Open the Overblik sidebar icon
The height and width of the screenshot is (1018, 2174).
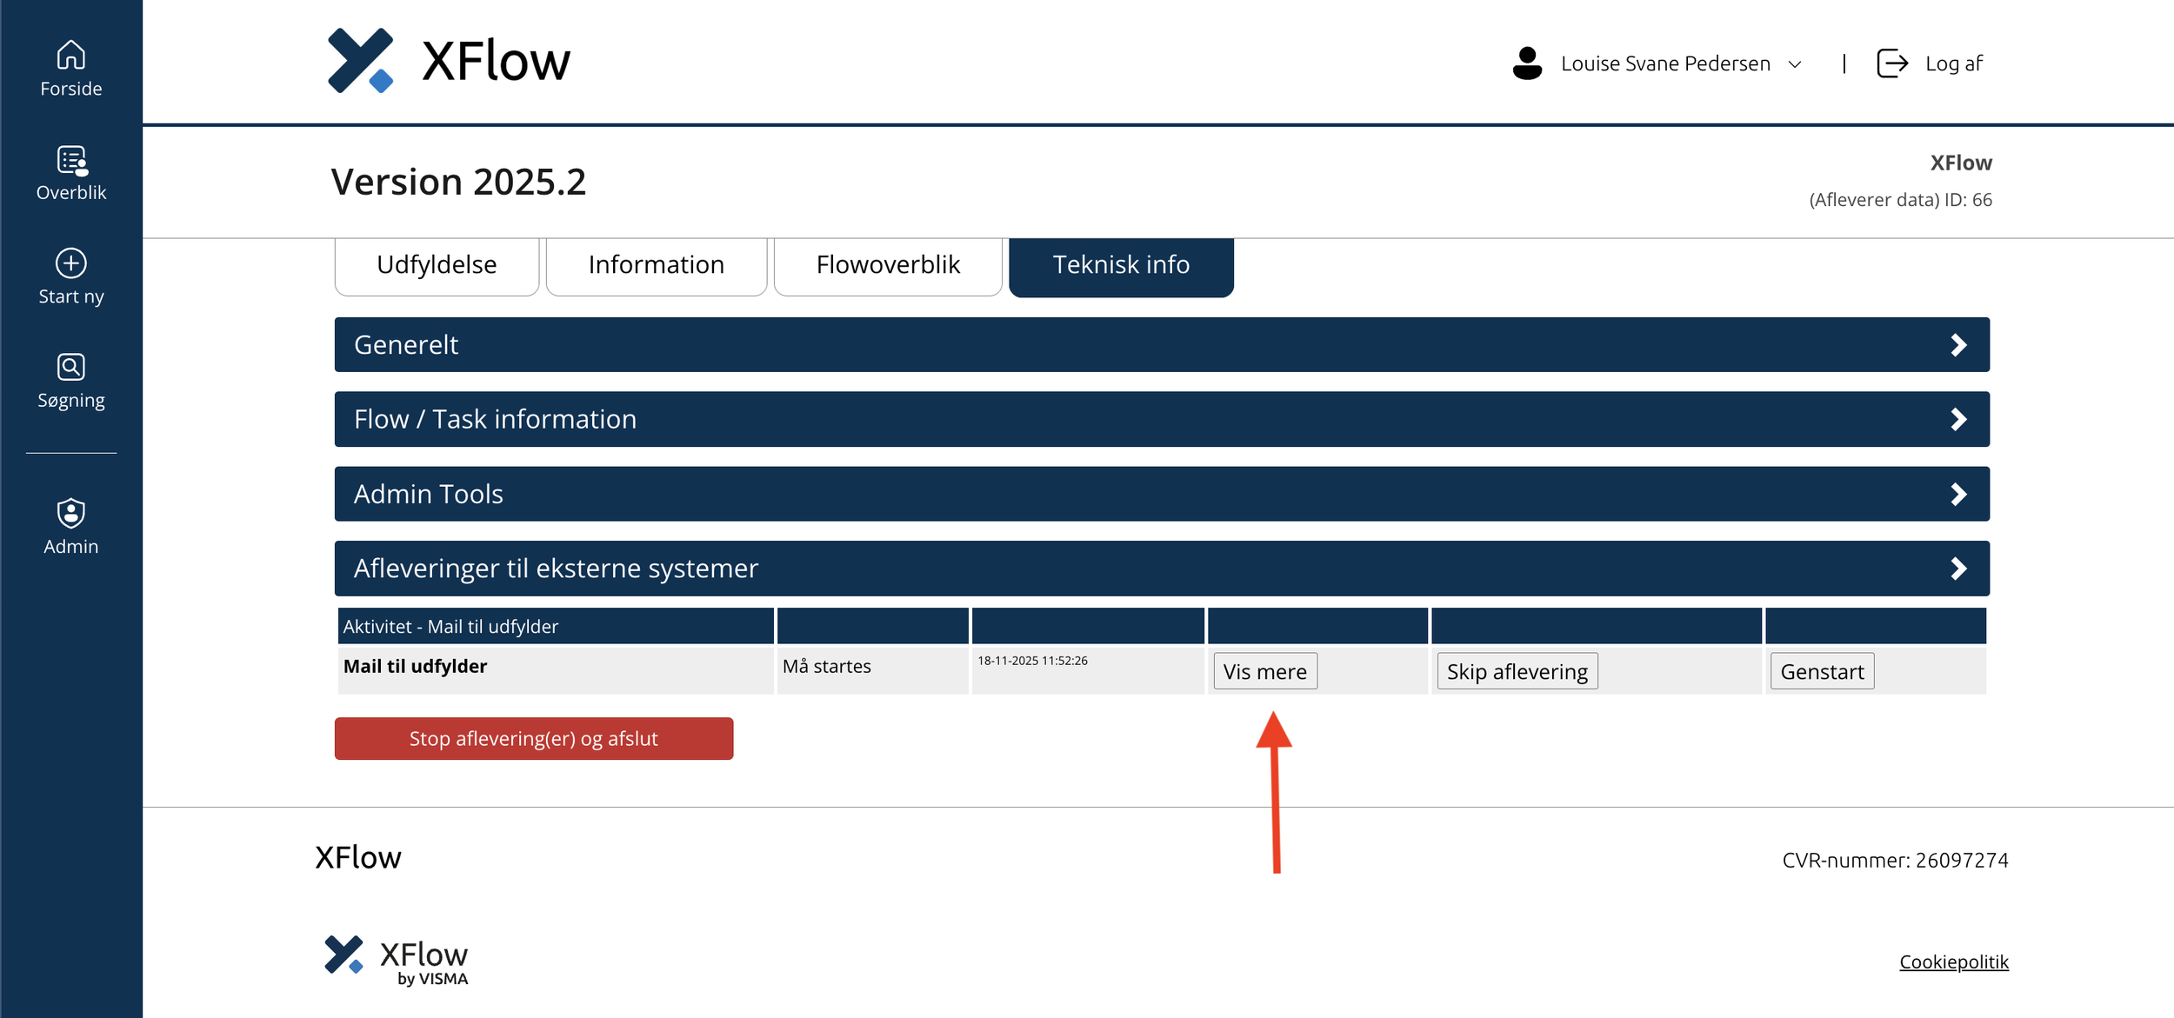[x=70, y=161]
